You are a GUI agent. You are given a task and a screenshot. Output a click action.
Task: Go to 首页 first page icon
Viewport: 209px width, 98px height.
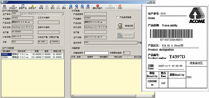tap(71, 6)
